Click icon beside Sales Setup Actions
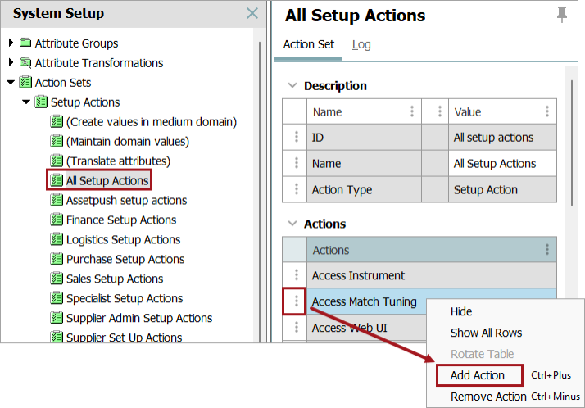Image resolution: width=585 pixels, height=408 pixels. coord(57,279)
